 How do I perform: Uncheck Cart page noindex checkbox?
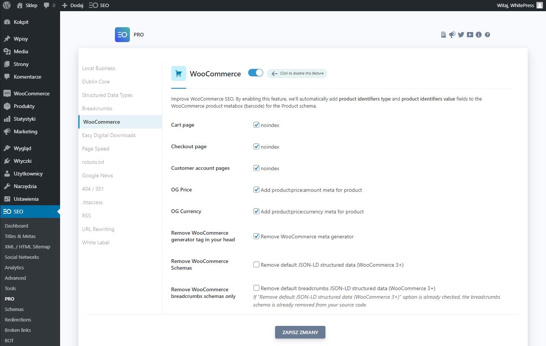(x=256, y=125)
